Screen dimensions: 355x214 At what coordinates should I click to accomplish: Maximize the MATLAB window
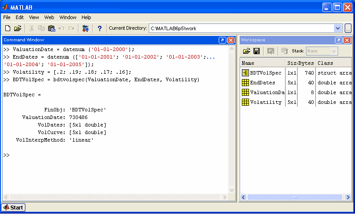coord(337,8)
